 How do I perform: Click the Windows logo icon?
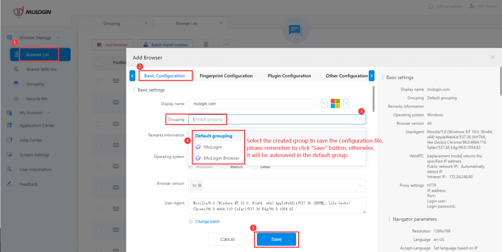[x=335, y=103]
